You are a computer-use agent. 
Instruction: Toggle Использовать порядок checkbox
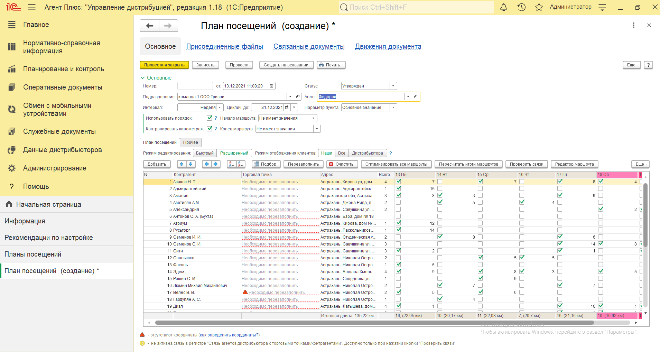[209, 118]
